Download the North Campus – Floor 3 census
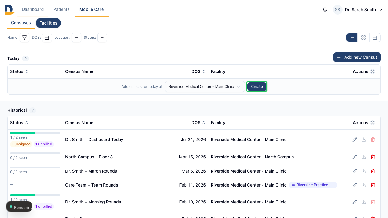Screen dimensions: 388x218 (x=364, y=157)
